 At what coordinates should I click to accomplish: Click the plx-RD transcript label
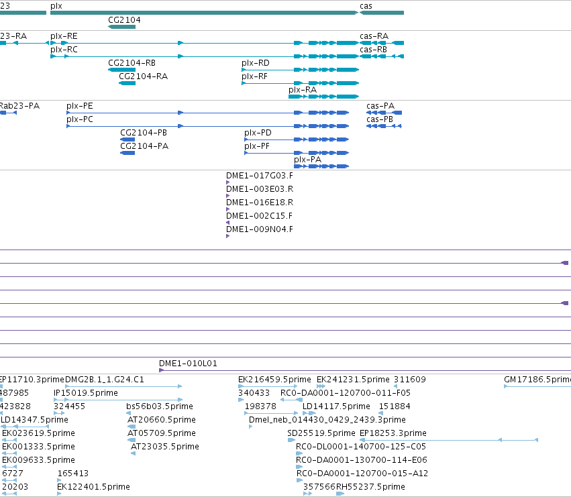click(256, 63)
